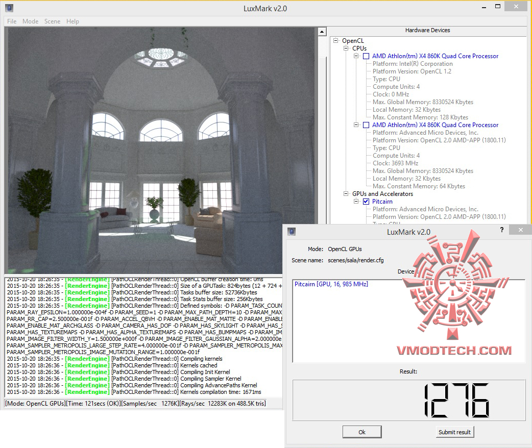Collapse the CPUs tree node
Screen dimensions: 532x448
346,48
